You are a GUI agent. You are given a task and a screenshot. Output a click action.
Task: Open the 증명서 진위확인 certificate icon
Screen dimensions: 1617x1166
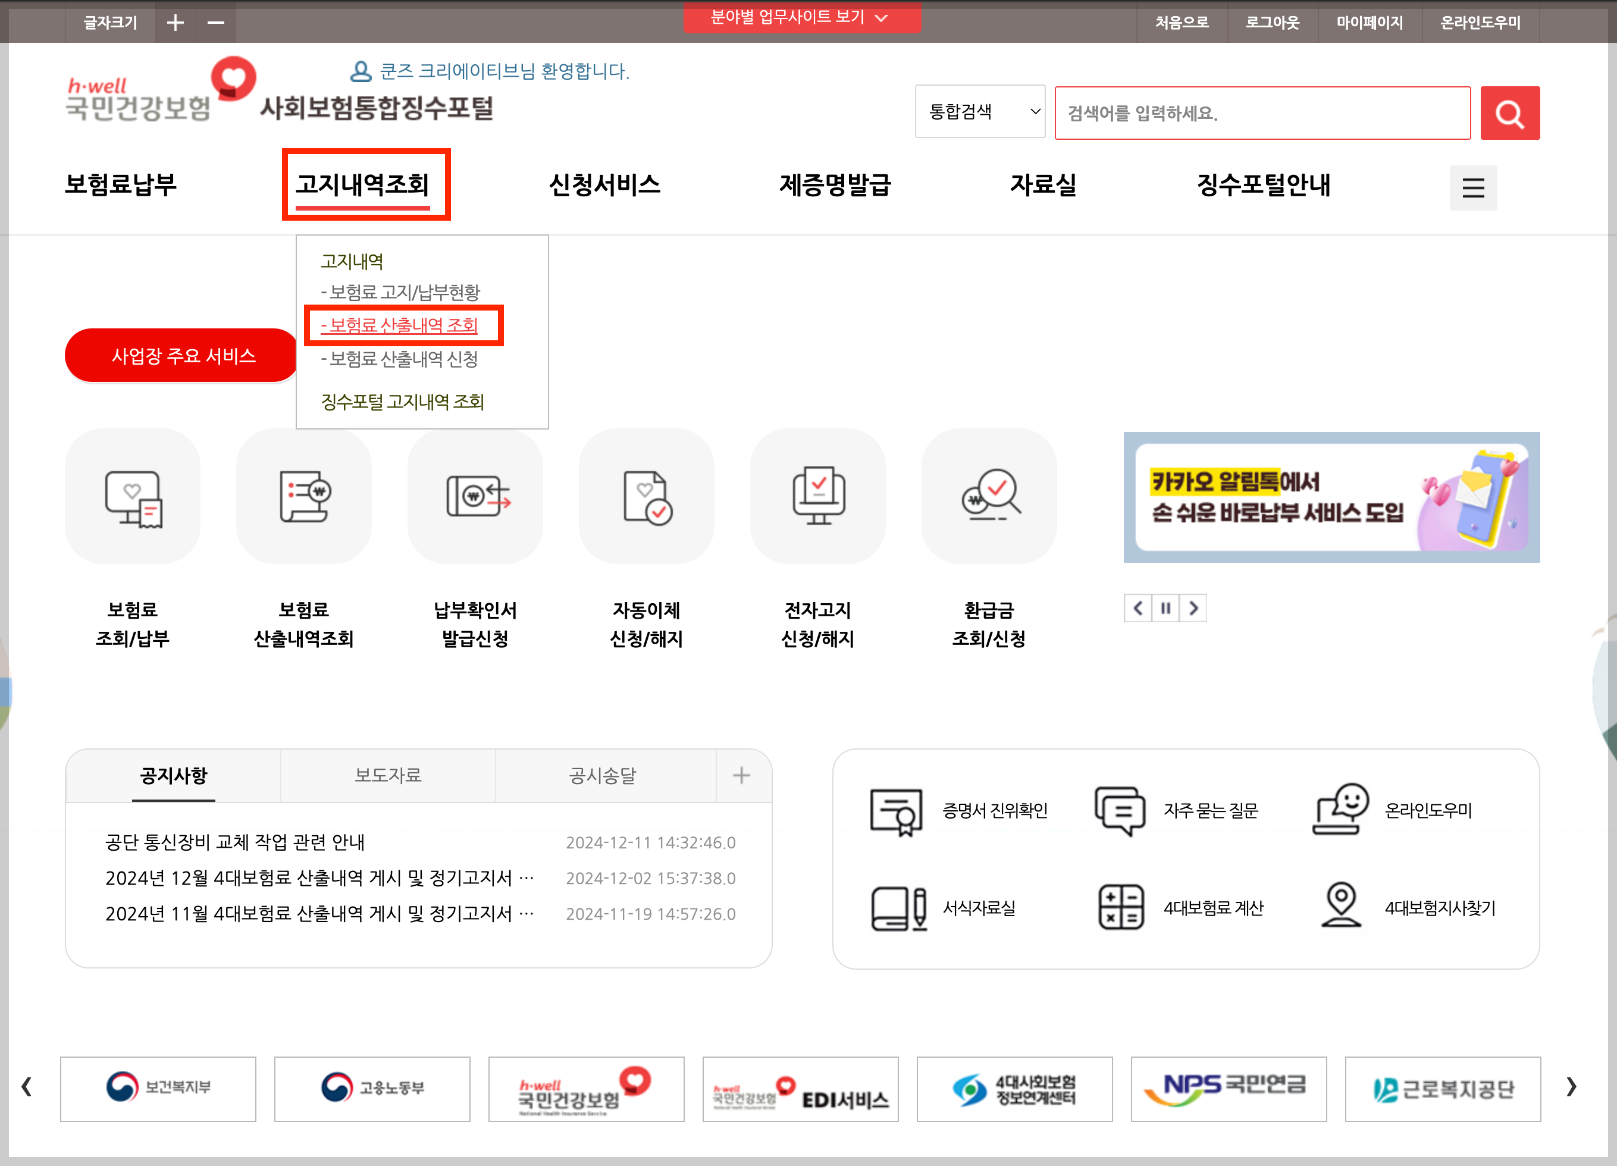[895, 811]
